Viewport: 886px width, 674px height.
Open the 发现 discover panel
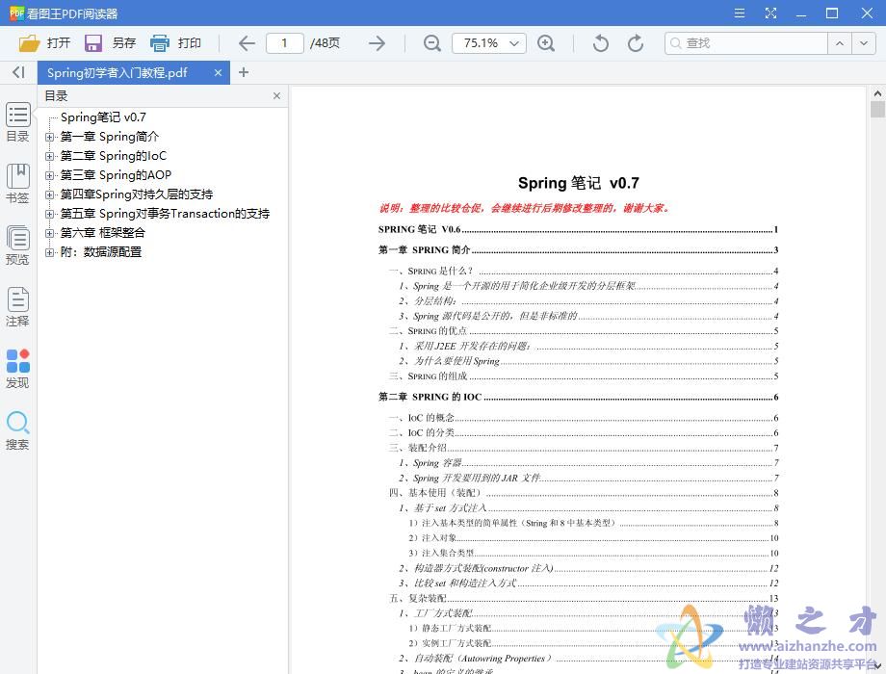(17, 369)
